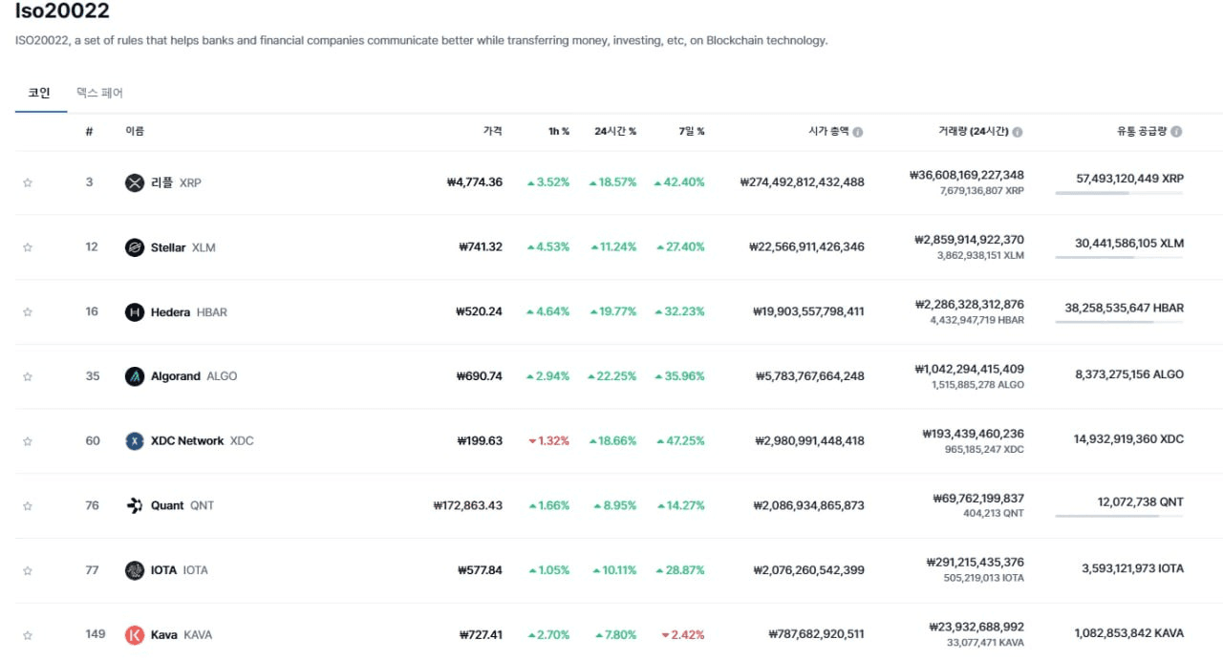Screen dimensions: 1223x661
Task: Sort by the 시가 총액 column header
Action: [827, 132]
